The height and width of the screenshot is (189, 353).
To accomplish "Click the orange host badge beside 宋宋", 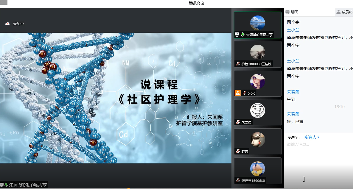I will coord(237,93).
